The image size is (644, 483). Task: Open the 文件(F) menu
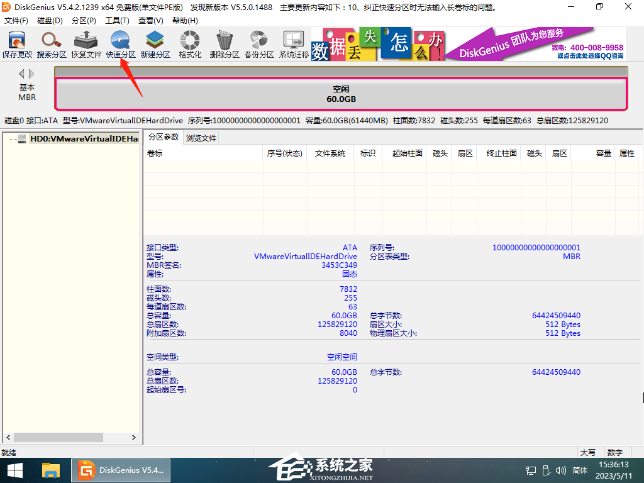coord(16,21)
